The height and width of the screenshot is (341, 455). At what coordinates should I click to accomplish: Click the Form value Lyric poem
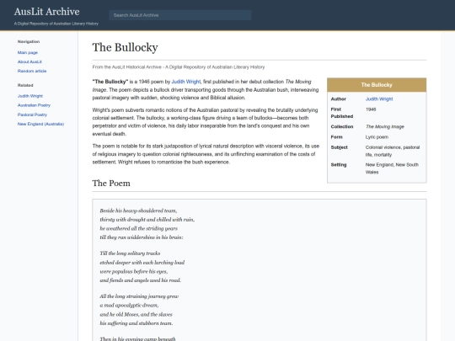[377, 137]
